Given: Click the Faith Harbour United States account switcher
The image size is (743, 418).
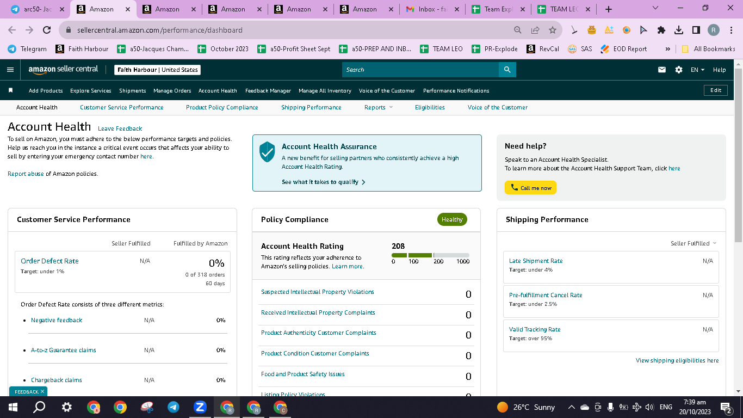Looking at the screenshot, I should coord(158,70).
